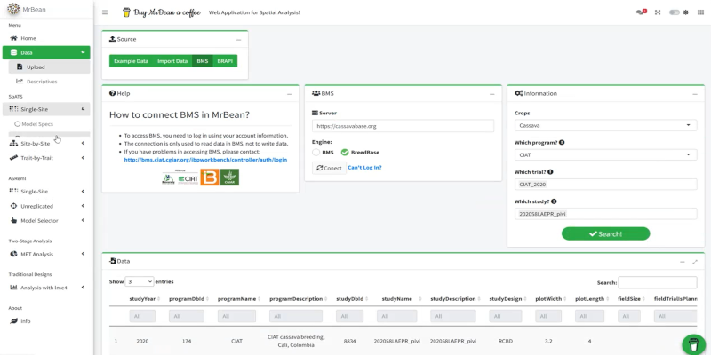Click the studyYear filter box
Screen dimensions: 711x355
pos(142,316)
